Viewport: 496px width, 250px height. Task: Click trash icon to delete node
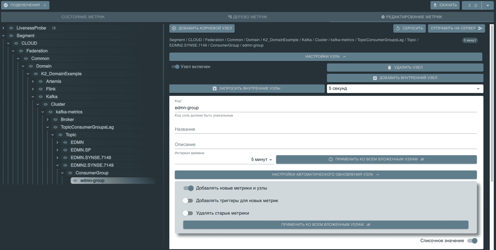pos(389,68)
